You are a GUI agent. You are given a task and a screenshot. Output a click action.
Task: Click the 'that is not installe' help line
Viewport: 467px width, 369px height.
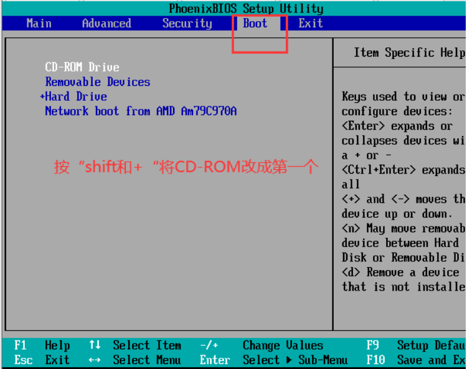tap(403, 287)
